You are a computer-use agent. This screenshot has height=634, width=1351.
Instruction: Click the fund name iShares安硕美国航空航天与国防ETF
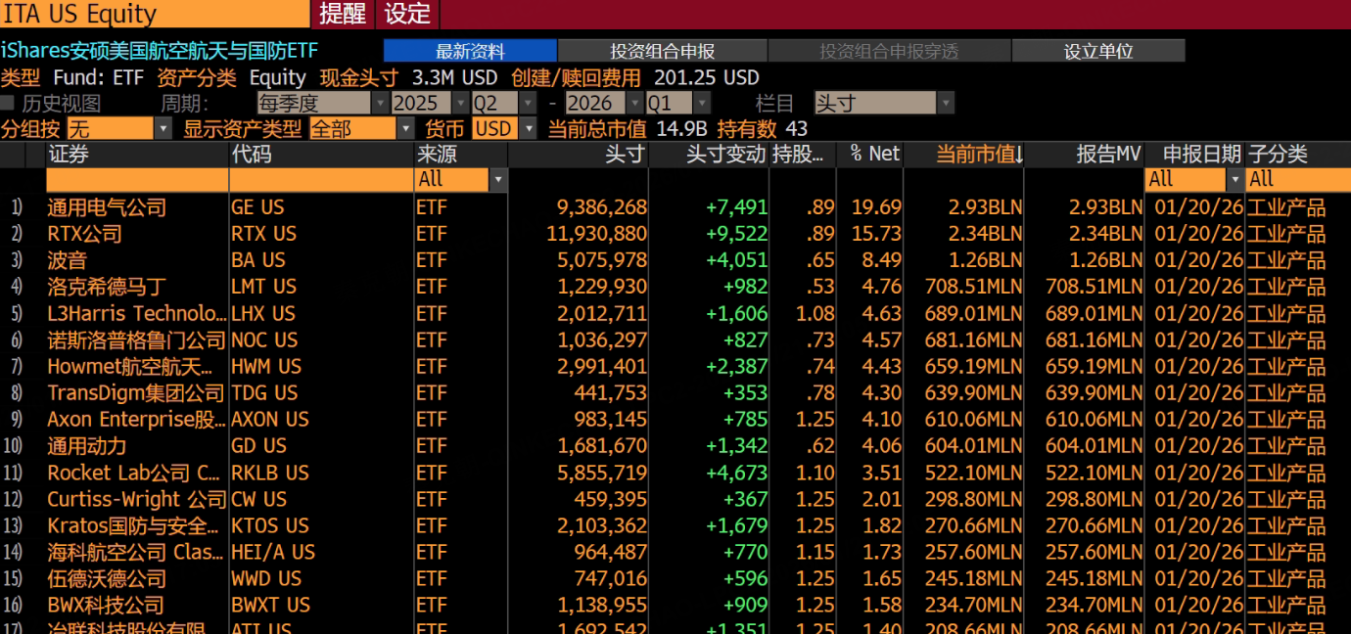click(x=160, y=51)
